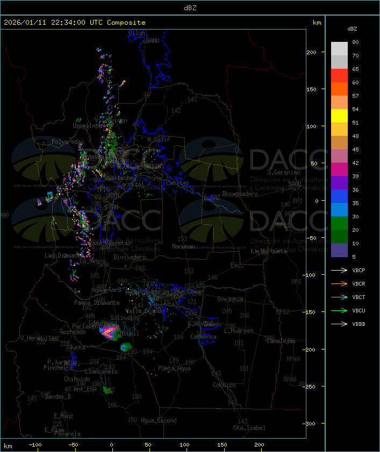This screenshot has height=452, width=380.
Task: Click the 45 dBZ dusty pink swatch
Action: click(339, 156)
